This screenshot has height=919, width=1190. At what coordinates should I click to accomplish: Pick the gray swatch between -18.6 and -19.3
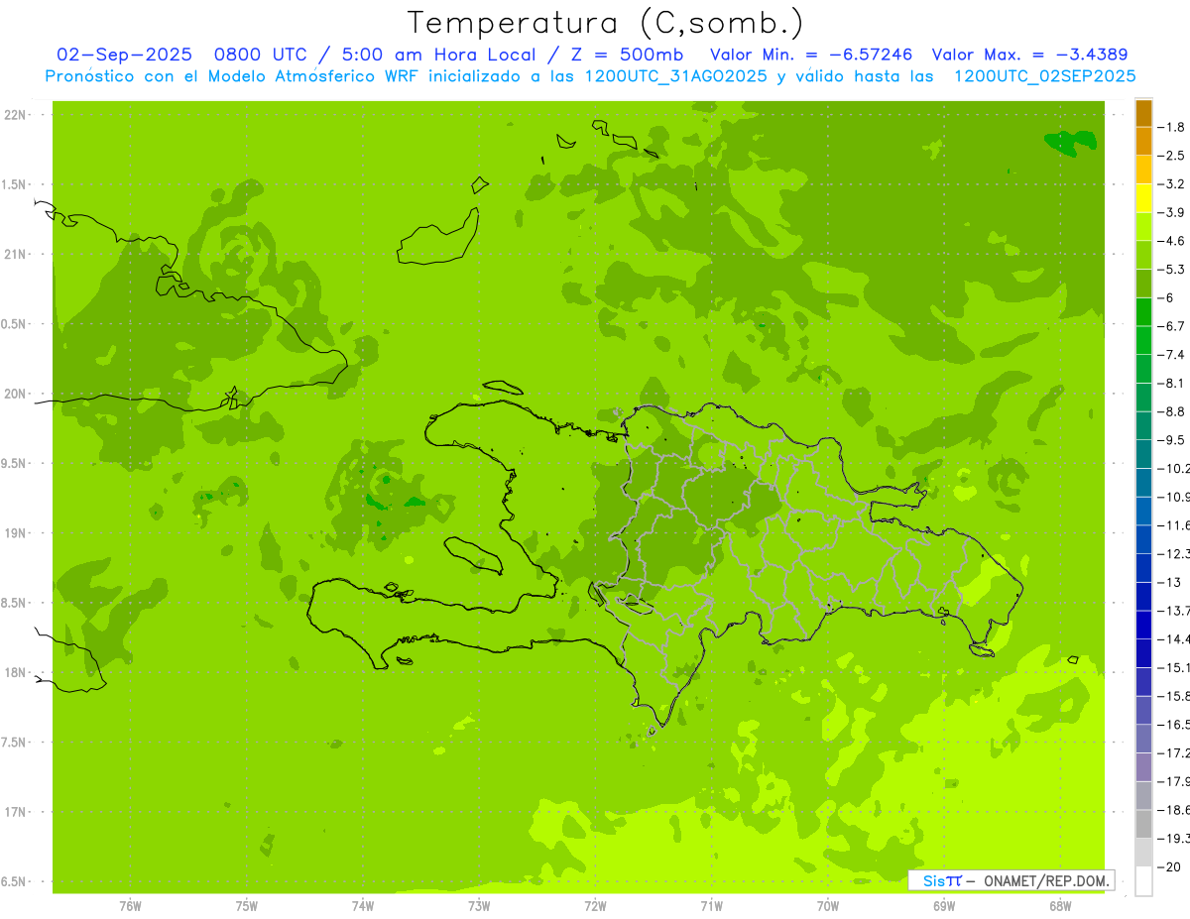coord(1143,824)
